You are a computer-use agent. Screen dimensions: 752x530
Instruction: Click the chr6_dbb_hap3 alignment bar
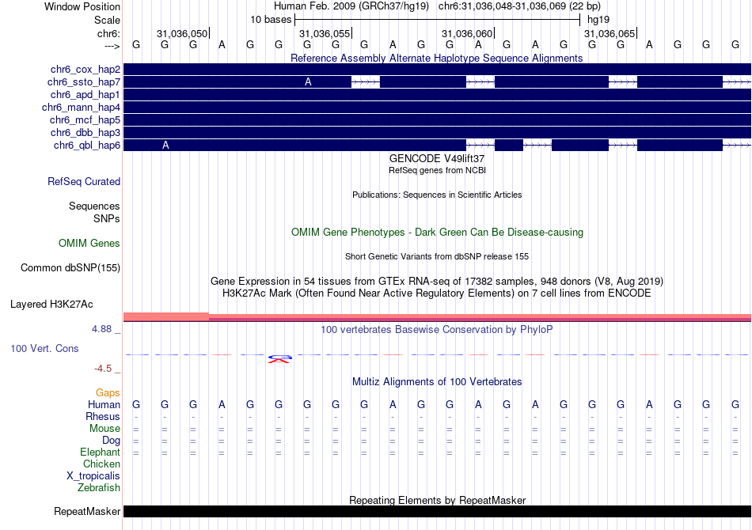pos(438,132)
